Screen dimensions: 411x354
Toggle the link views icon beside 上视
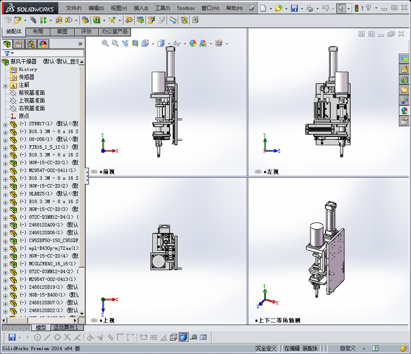94,320
